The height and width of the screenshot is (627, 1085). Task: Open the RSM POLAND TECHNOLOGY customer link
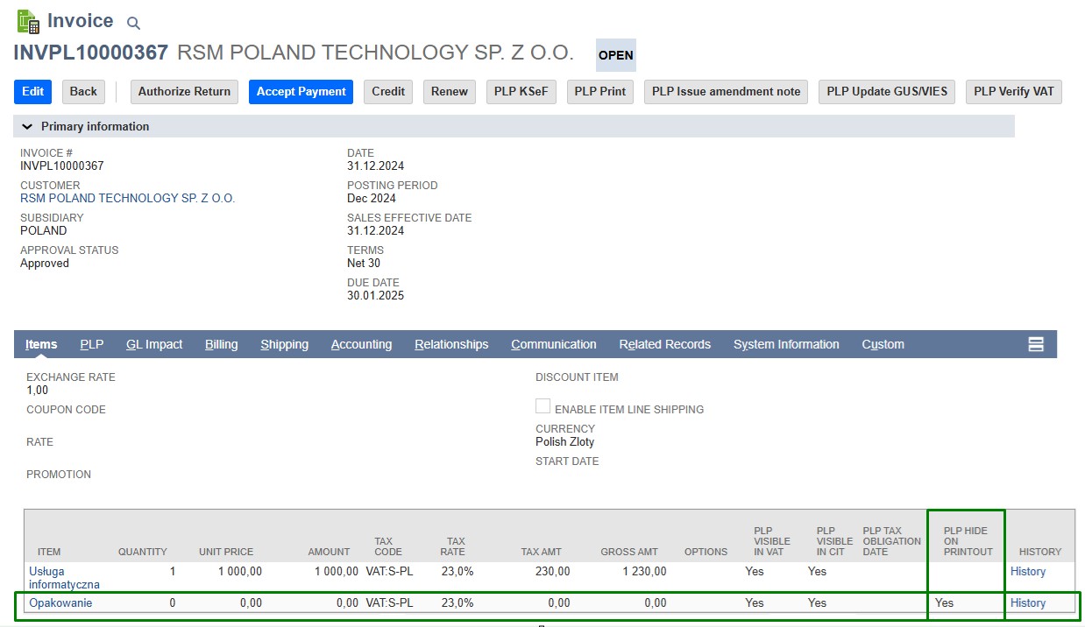[127, 199]
